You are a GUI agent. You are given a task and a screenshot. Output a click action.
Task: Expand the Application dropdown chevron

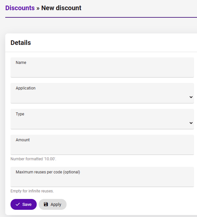[x=191, y=97]
